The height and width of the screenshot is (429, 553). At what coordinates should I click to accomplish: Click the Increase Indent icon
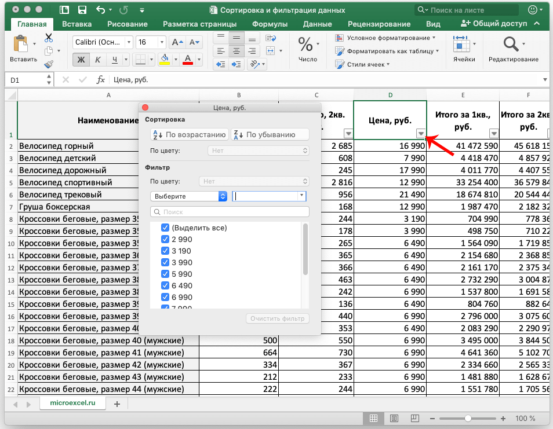pyautogui.click(x=237, y=64)
